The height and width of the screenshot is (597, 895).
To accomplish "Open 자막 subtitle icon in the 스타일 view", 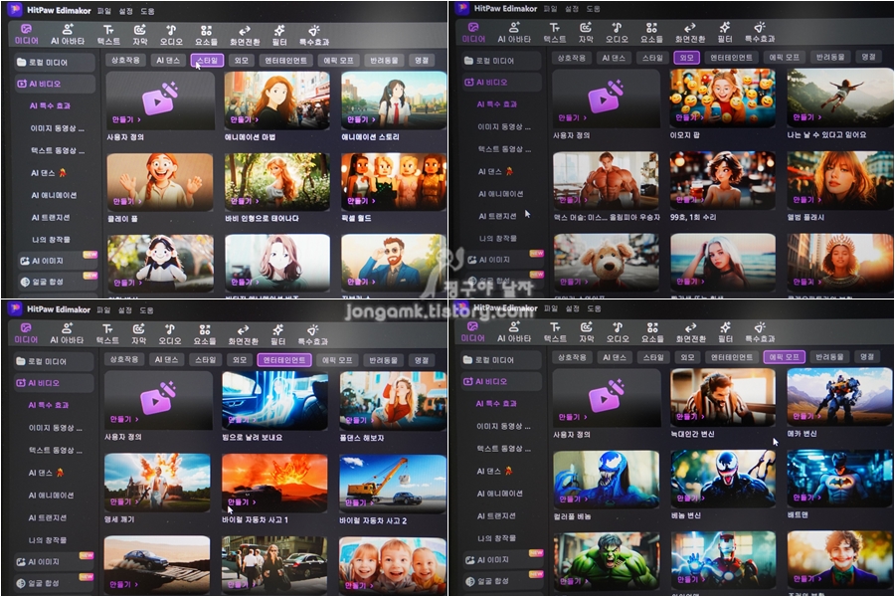I will (140, 34).
